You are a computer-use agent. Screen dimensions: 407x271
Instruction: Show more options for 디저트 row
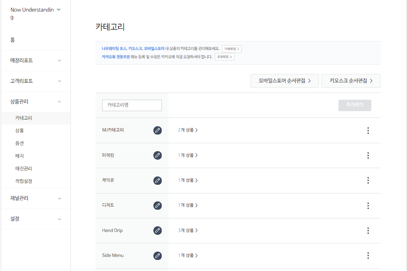pyautogui.click(x=368, y=206)
